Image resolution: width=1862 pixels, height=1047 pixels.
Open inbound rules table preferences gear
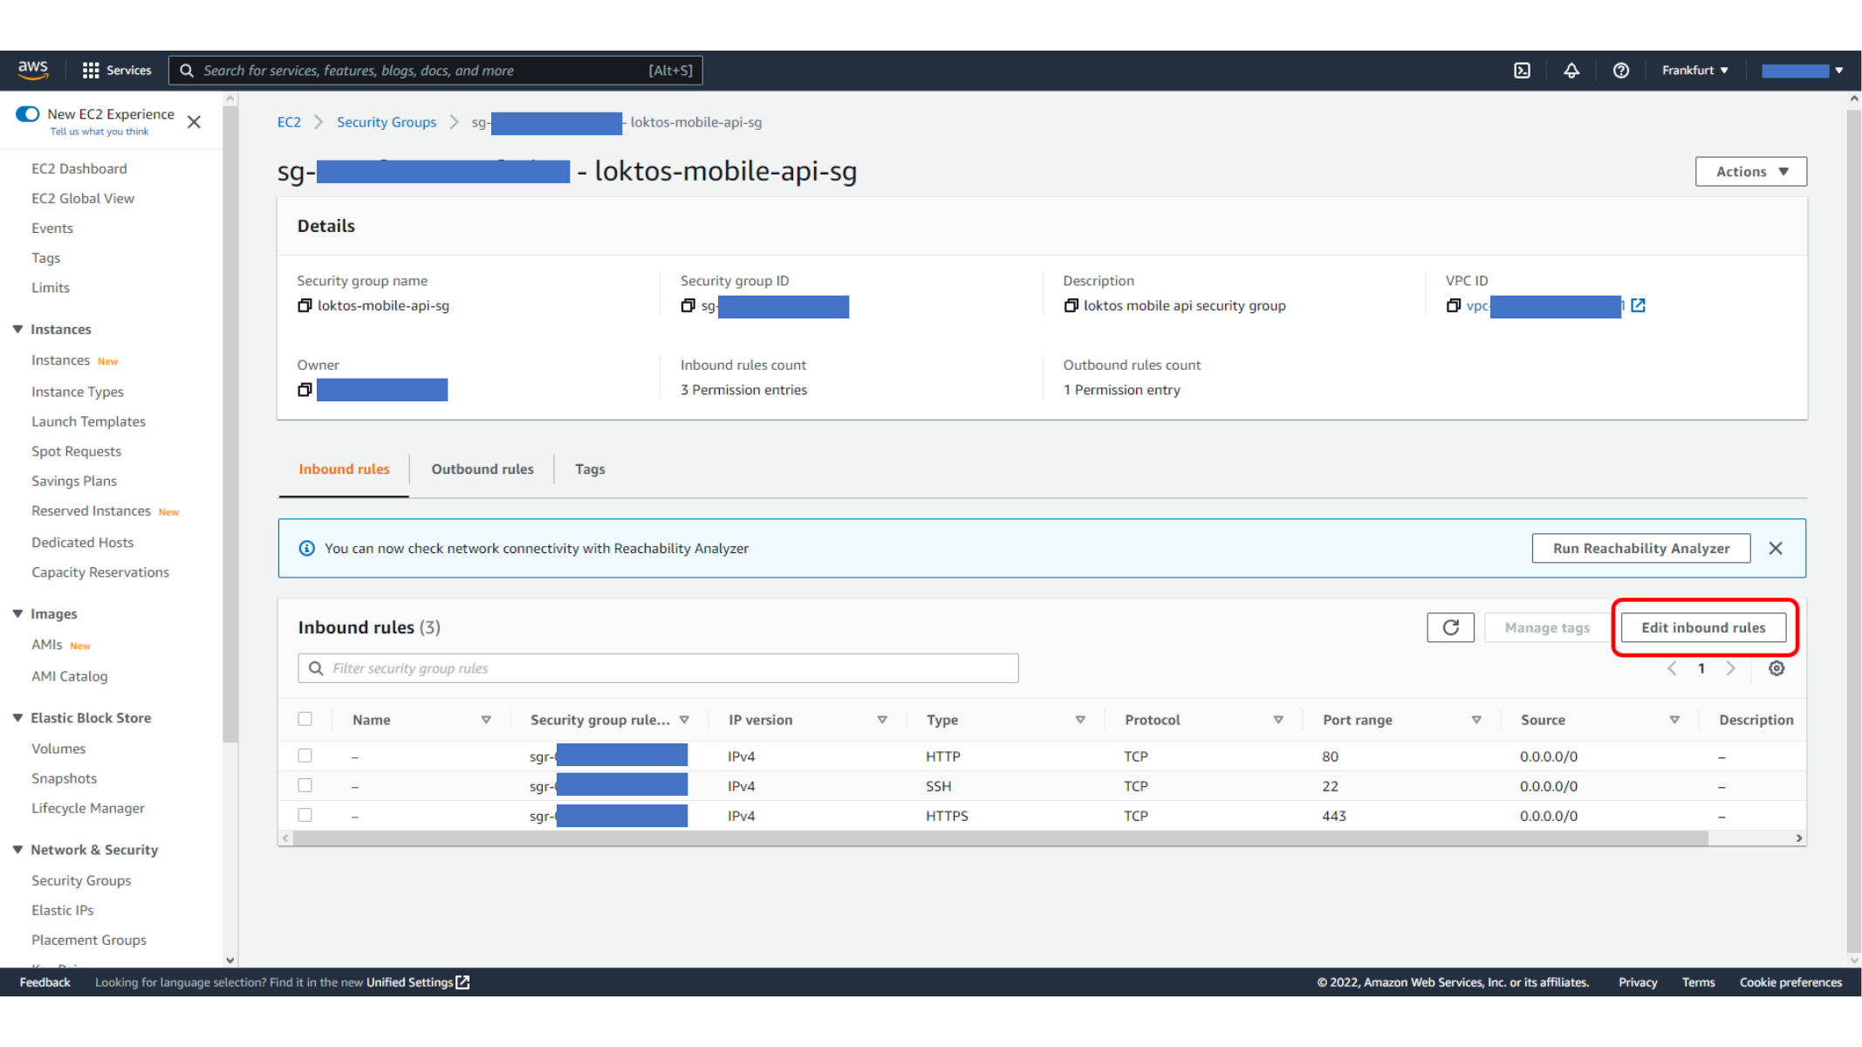1776,668
